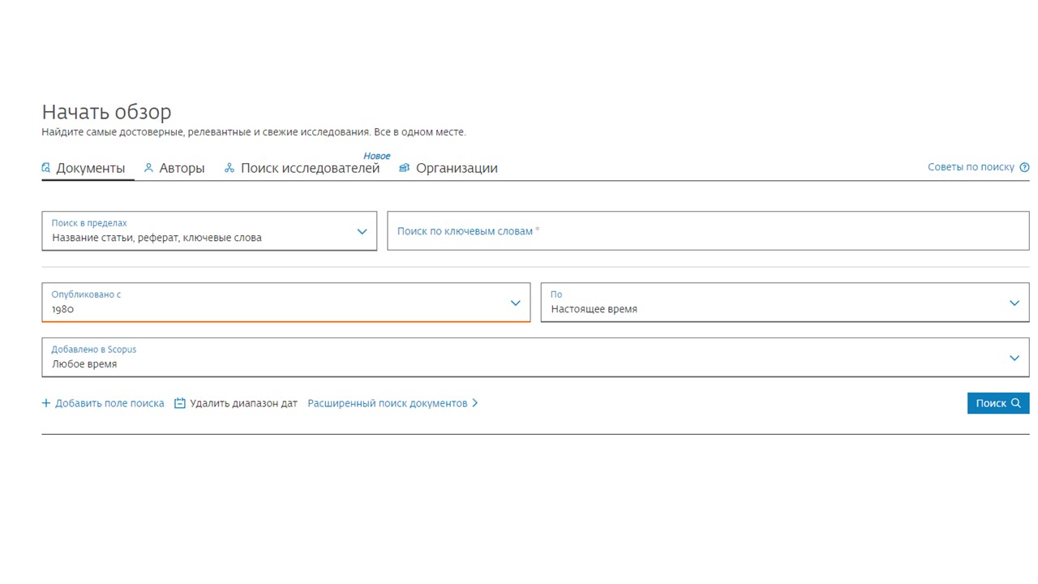1038x584 pixels.
Task: Click the building icon beside Организации
Action: 404,168
